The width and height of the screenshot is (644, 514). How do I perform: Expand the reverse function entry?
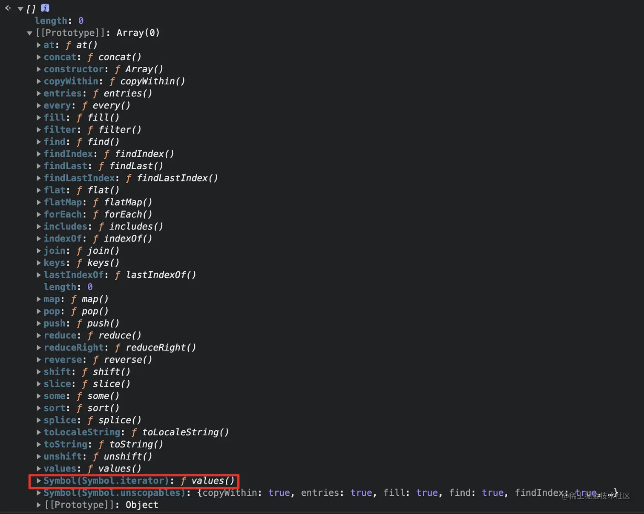coord(39,360)
